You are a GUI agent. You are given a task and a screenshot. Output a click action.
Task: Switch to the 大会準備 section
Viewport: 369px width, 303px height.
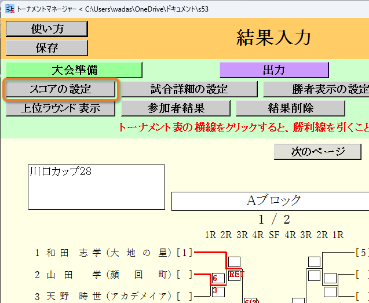74,70
